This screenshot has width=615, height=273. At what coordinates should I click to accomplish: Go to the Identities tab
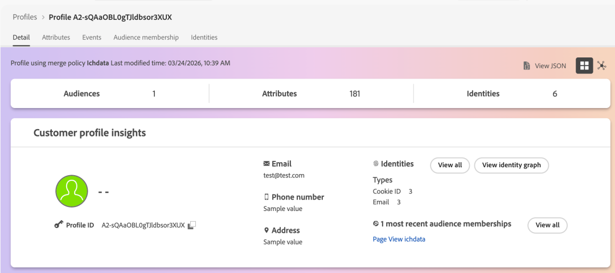pos(204,38)
